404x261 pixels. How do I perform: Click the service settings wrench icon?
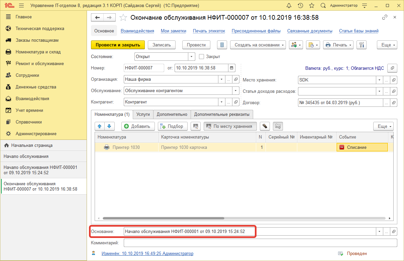362,45
